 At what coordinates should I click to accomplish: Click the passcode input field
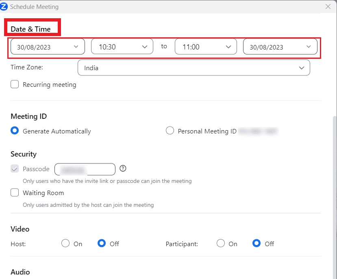coord(85,169)
